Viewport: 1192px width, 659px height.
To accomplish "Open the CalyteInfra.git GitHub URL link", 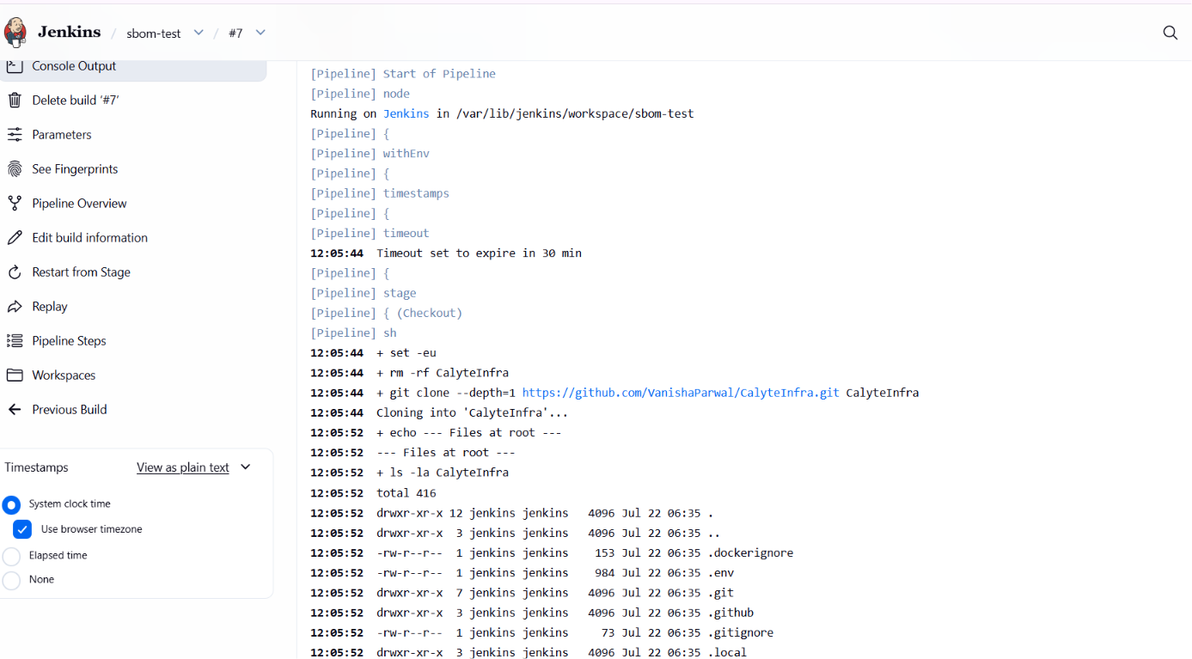I will (x=681, y=393).
